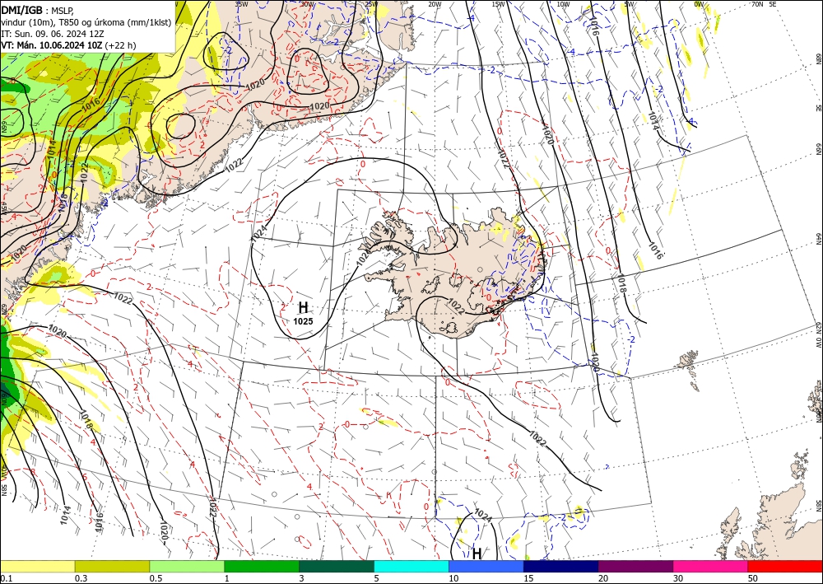Image resolution: width=823 pixels, height=584 pixels.
Task: Click the '(+22 h)' forecast offset text
Action: (121, 45)
